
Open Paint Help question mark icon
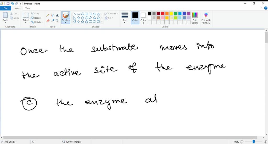click(266, 8)
